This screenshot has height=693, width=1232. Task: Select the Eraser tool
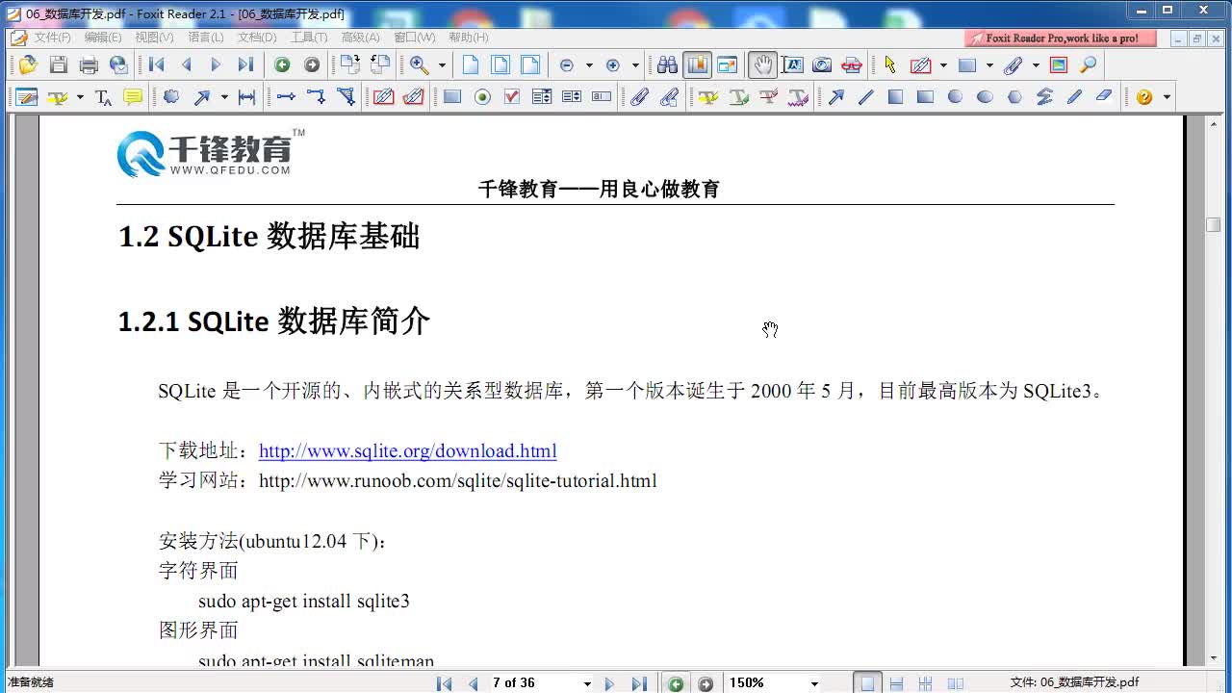click(1104, 97)
